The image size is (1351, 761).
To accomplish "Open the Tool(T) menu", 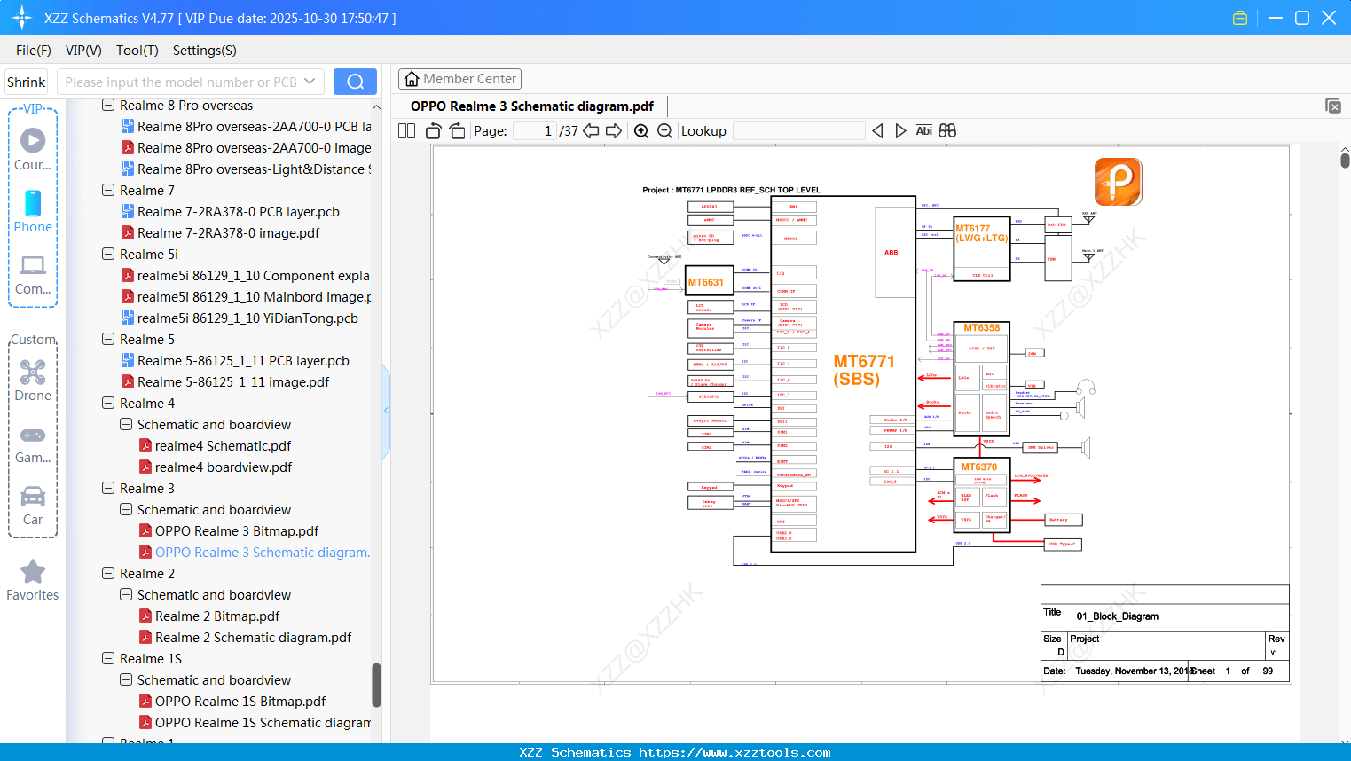I will click(137, 51).
